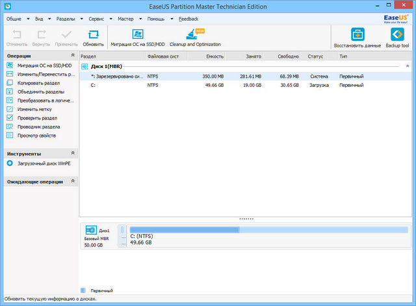Select the Зарезервировано системой partition row
This screenshot has width=416, height=306.
point(246,76)
